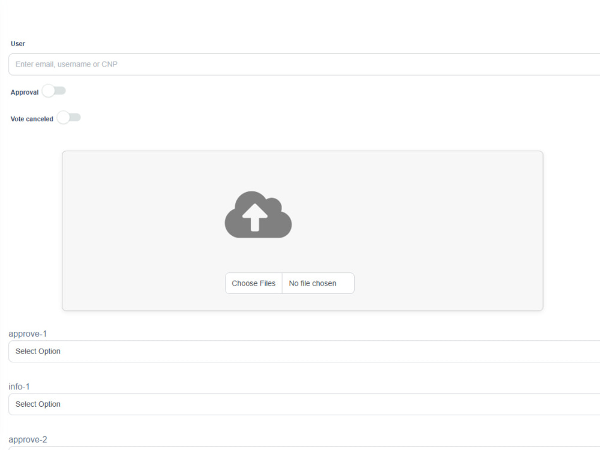Click the approve-1 label

pos(28,334)
